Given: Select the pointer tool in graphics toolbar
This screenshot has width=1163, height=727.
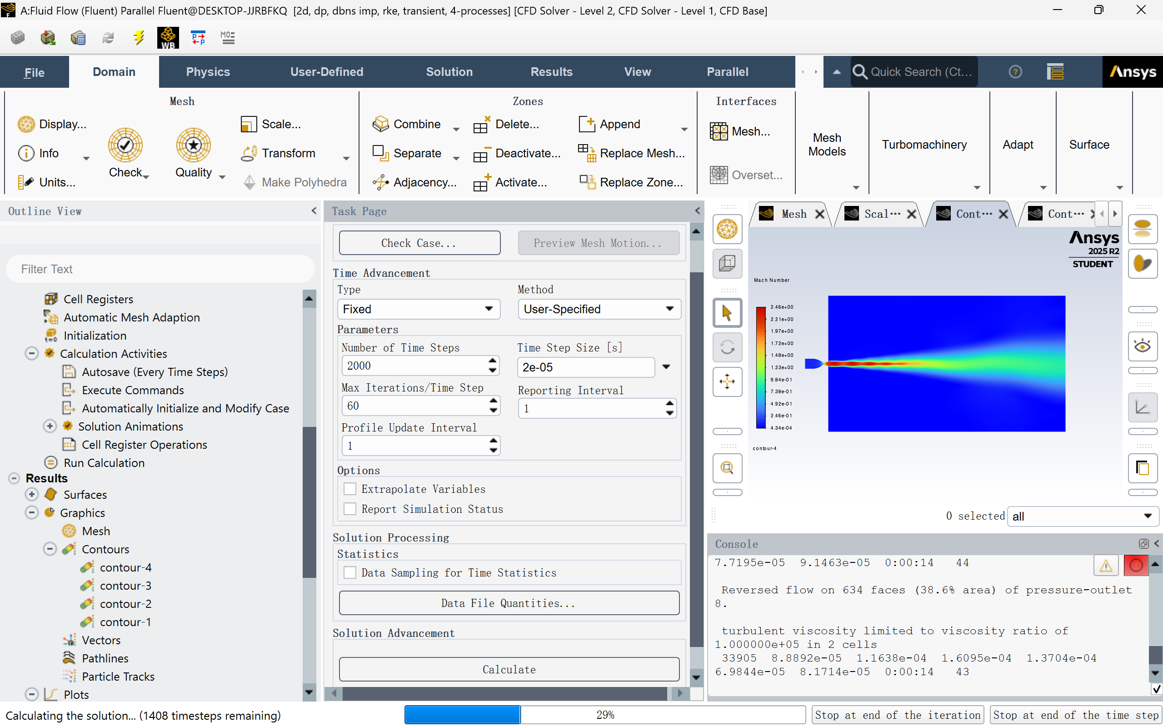Looking at the screenshot, I should pyautogui.click(x=727, y=313).
